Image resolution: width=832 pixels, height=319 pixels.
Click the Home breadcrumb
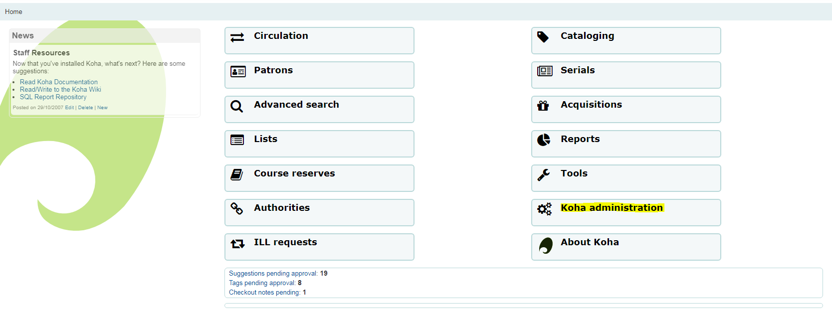(13, 11)
